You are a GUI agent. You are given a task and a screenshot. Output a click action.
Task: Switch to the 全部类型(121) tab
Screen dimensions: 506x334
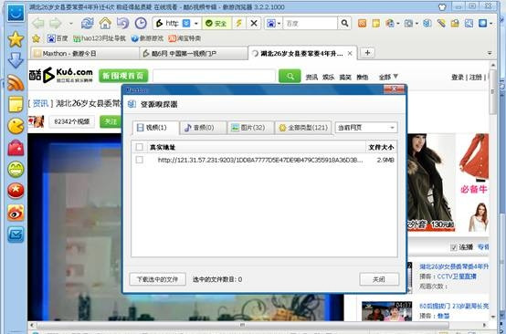(x=303, y=128)
